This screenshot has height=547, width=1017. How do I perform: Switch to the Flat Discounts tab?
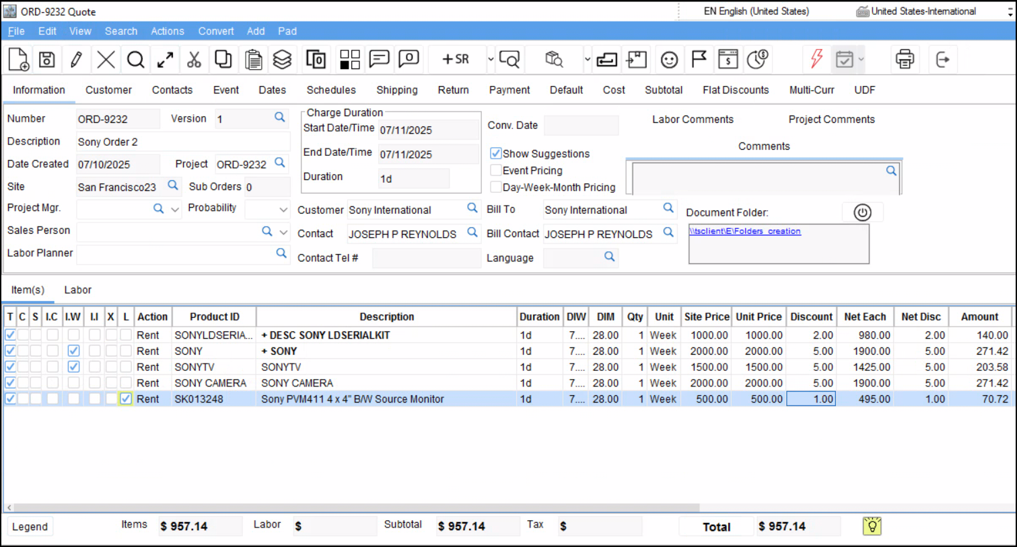click(x=735, y=90)
